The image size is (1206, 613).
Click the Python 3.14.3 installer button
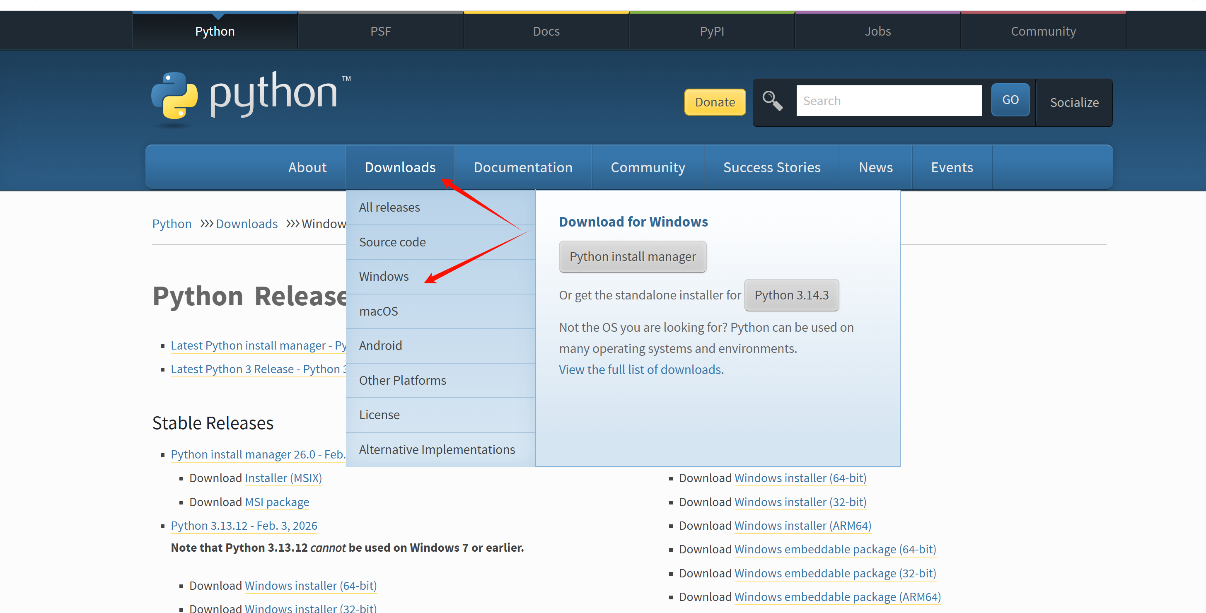791,295
